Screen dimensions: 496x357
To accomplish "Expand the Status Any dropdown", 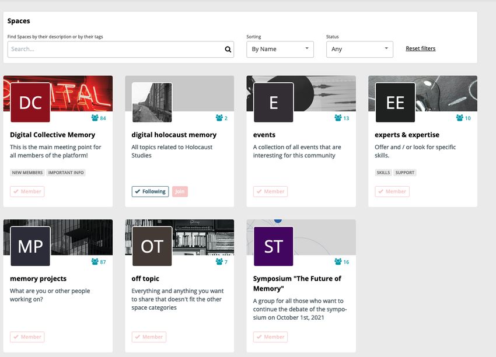I will point(359,50).
